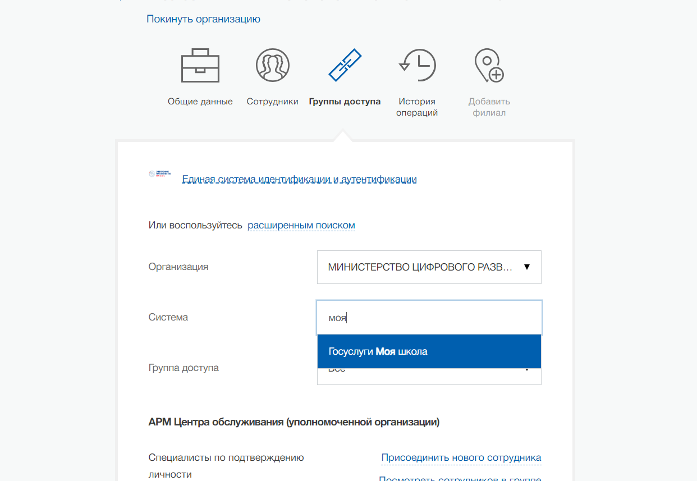Open the Общие данные tab label
The image size is (697, 481).
[200, 102]
